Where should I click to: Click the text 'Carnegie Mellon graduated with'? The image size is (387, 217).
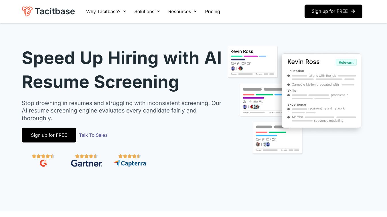[315, 85]
